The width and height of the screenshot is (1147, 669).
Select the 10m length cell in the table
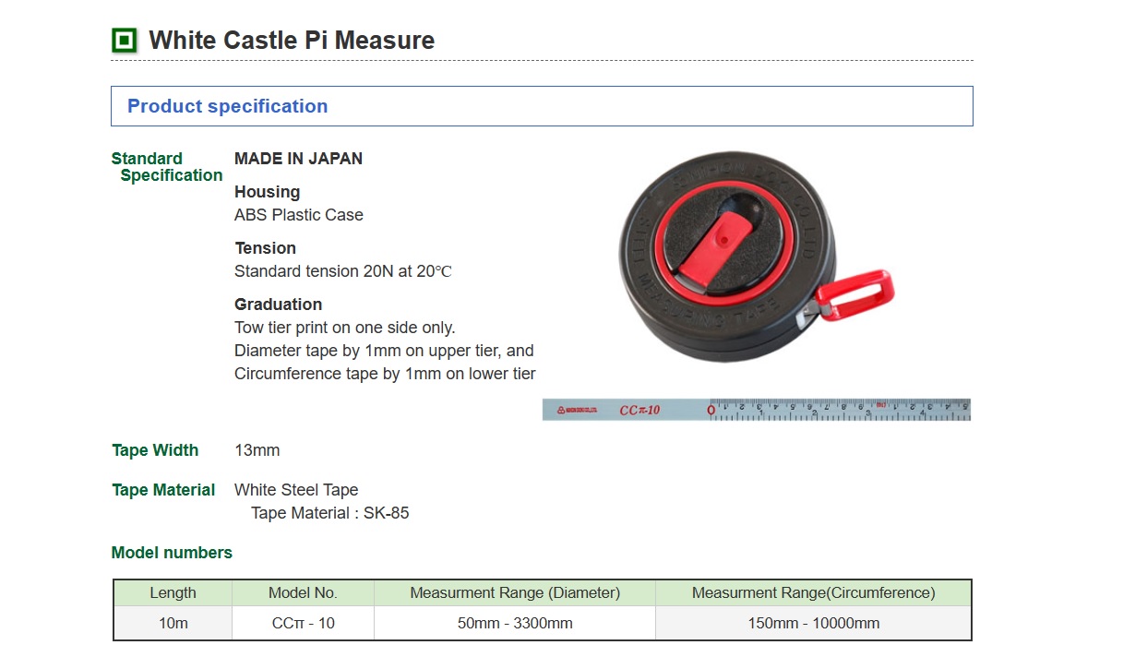click(172, 623)
